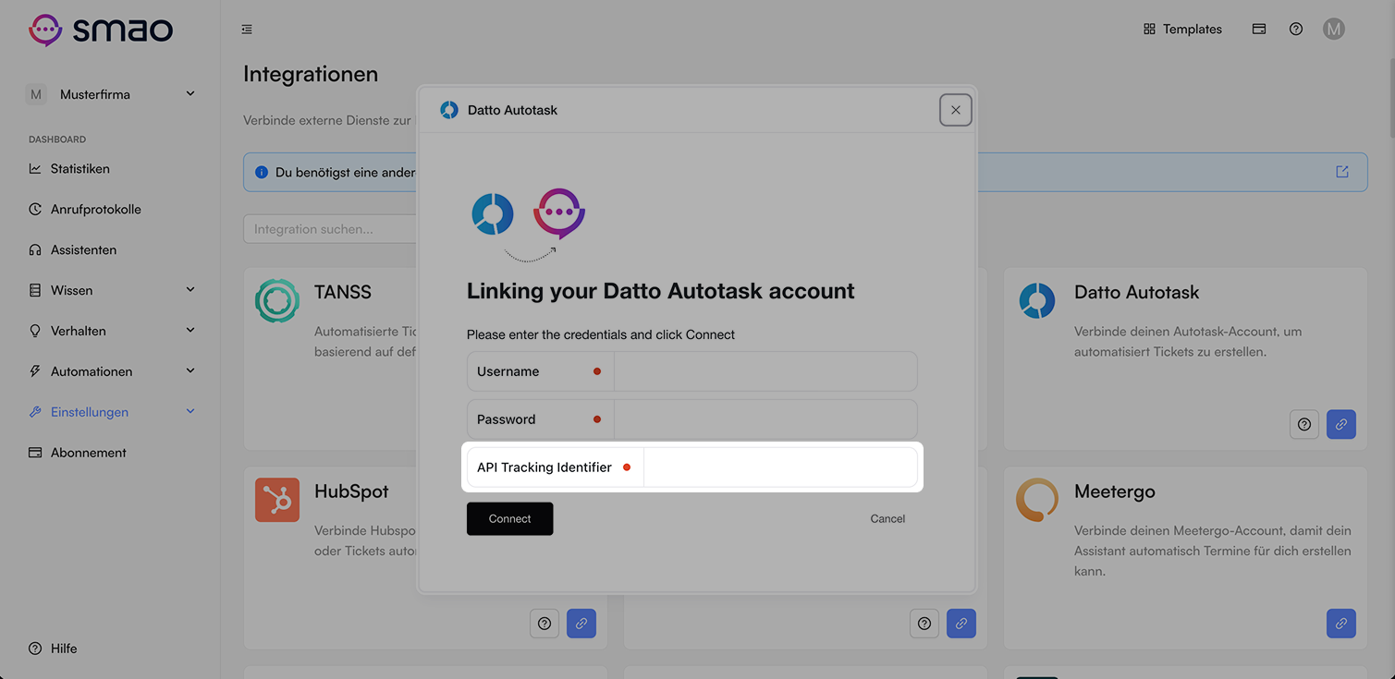Click the Integrationen page heading
1395x679 pixels.
(x=311, y=74)
